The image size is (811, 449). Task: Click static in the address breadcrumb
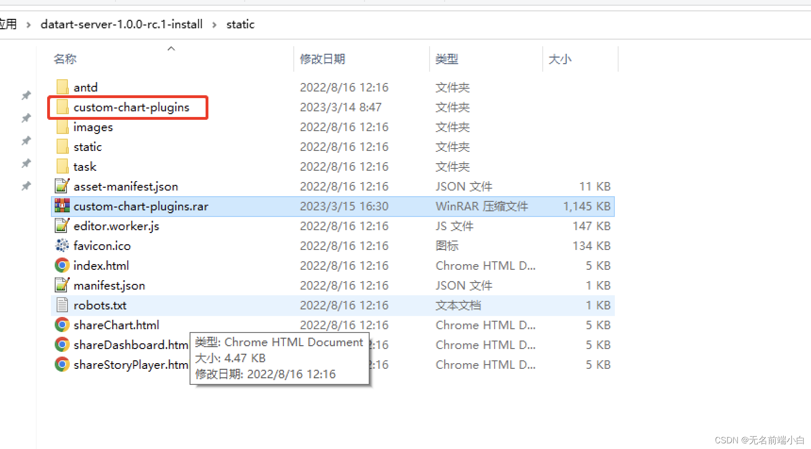[x=240, y=24]
